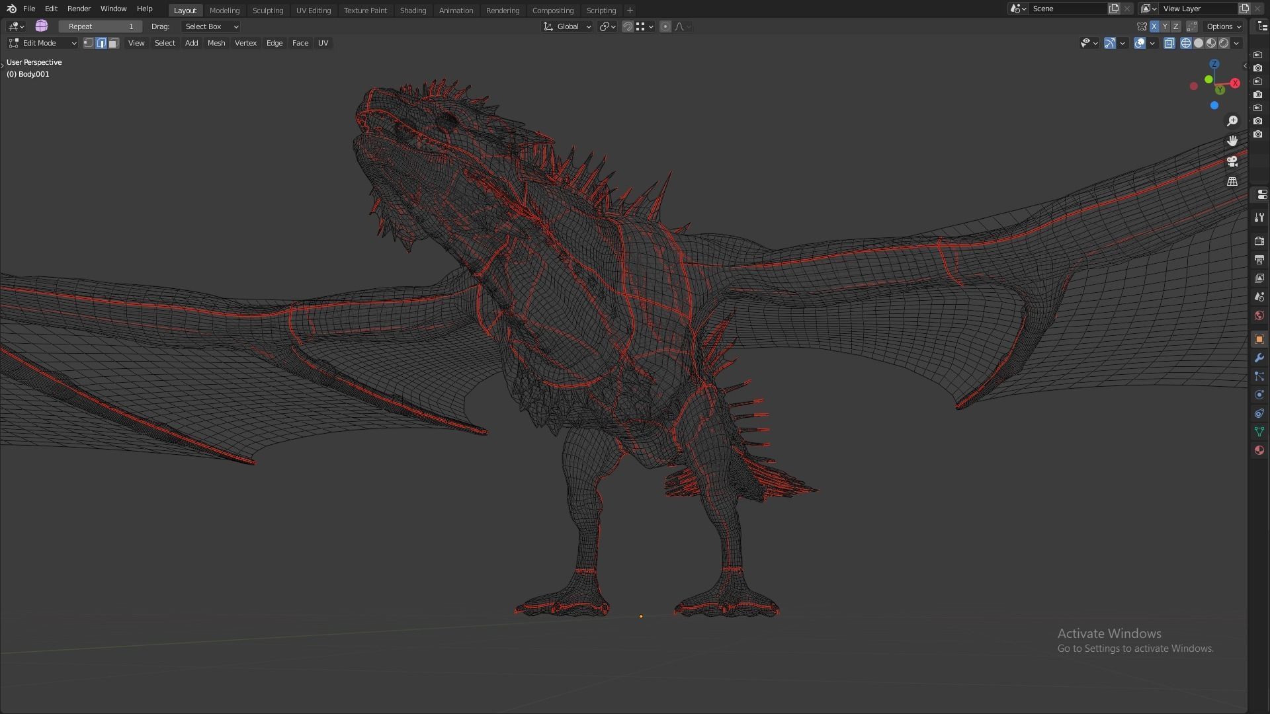Open the Render properties tab
Screen dimensions: 1270x714
coord(1259,241)
